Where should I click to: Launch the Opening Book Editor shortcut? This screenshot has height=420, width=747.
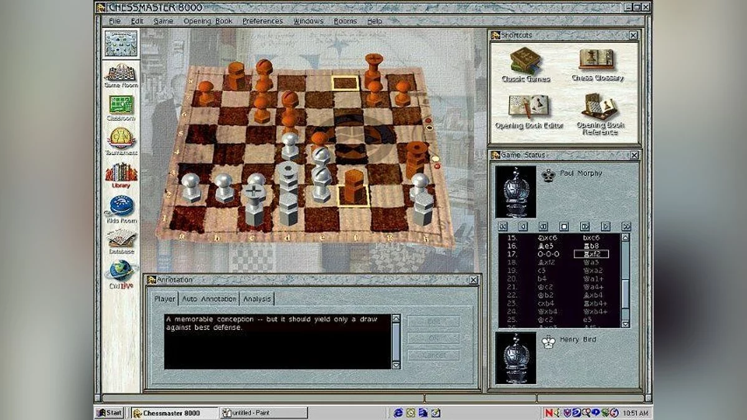point(529,112)
